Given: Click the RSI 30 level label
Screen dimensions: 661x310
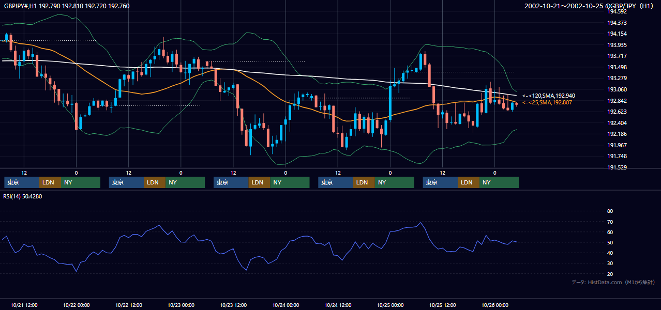Looking at the screenshot, I should 610,263.
